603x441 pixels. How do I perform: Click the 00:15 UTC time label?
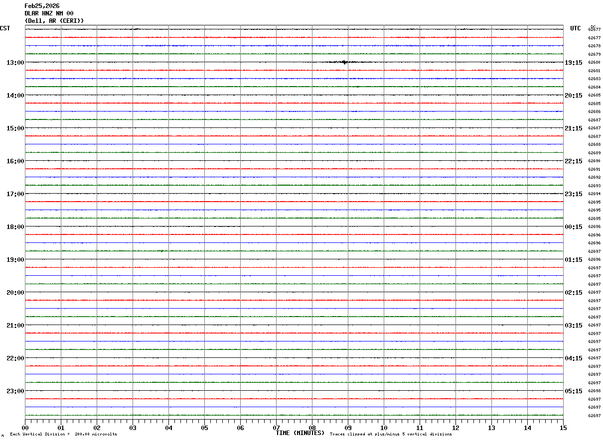point(574,227)
